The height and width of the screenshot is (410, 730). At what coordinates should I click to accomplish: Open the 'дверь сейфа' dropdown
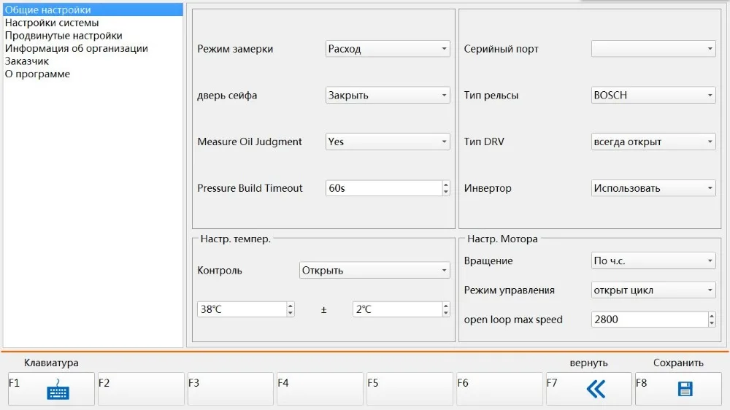point(388,96)
